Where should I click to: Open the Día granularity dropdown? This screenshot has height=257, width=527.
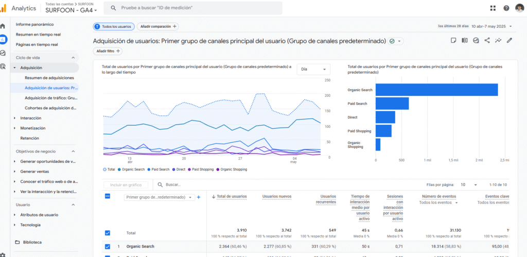(x=313, y=69)
